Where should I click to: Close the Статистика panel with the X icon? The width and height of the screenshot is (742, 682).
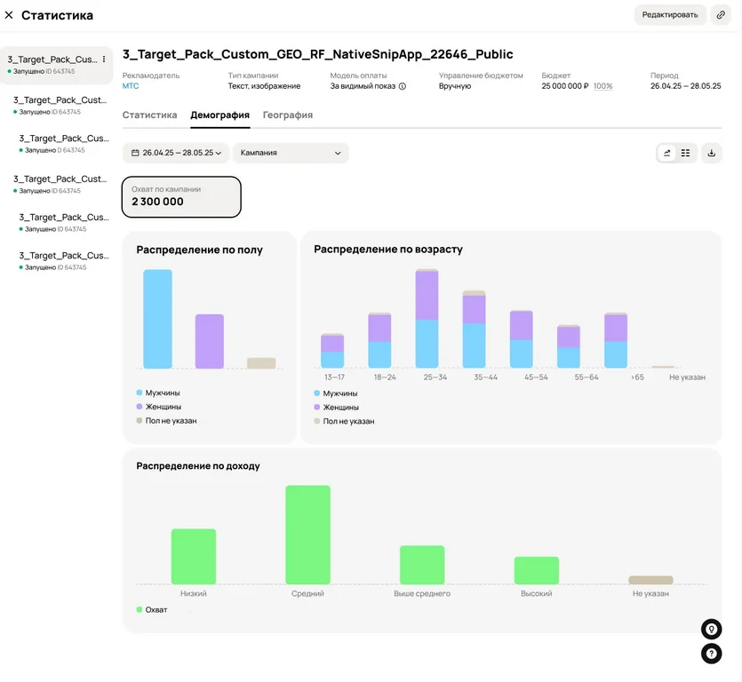[9, 15]
